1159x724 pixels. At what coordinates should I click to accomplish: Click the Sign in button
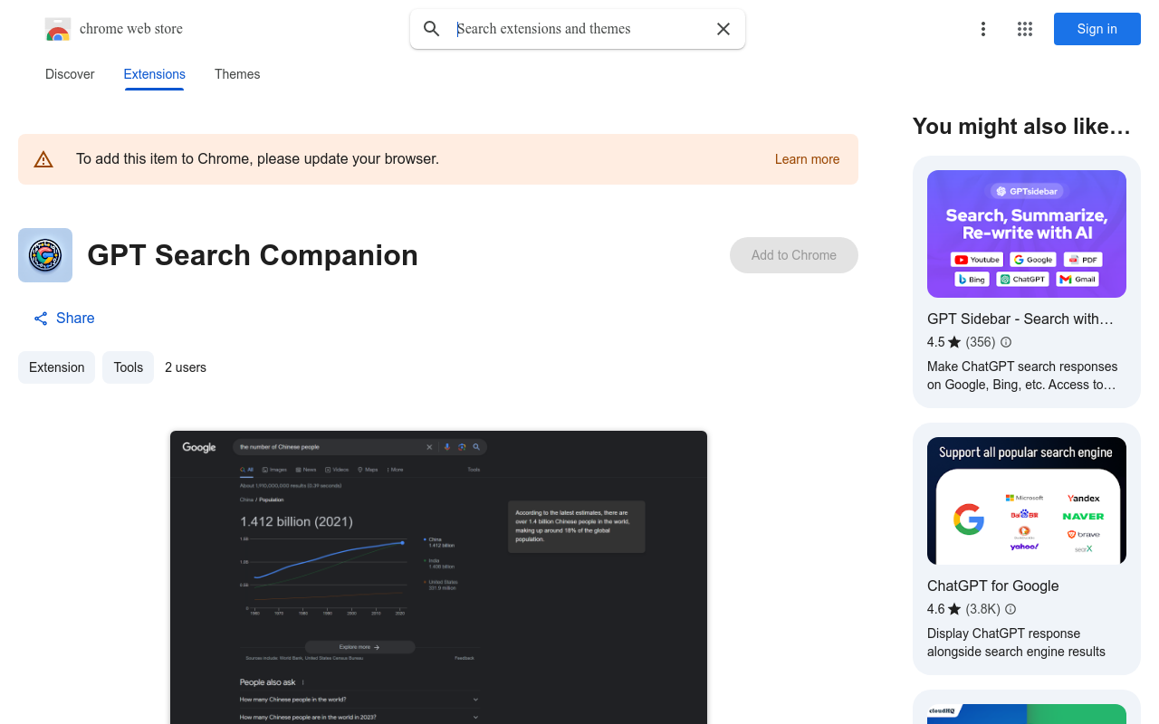(1097, 29)
